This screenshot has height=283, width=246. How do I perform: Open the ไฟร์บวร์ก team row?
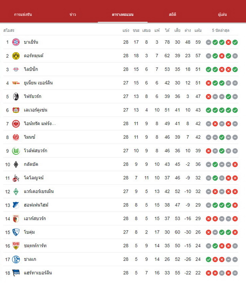pyautogui.click(x=121, y=96)
